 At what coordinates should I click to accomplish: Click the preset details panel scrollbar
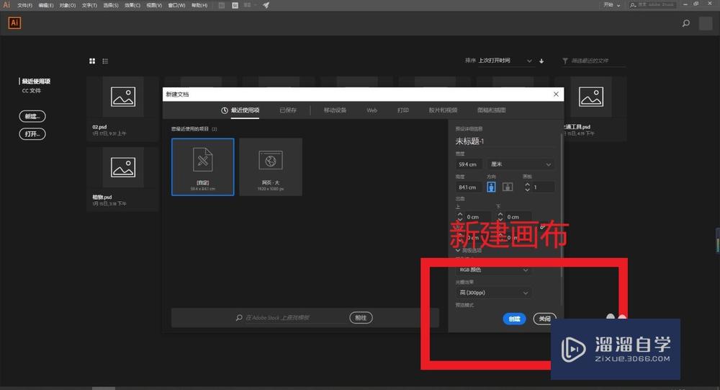click(x=562, y=205)
